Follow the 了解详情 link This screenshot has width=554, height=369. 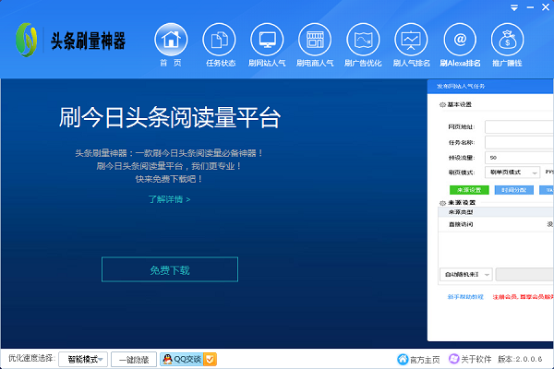coord(169,198)
